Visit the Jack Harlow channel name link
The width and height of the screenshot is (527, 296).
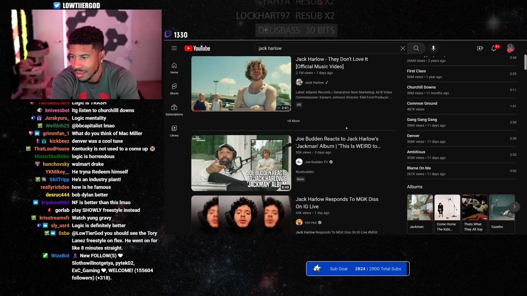point(314,83)
